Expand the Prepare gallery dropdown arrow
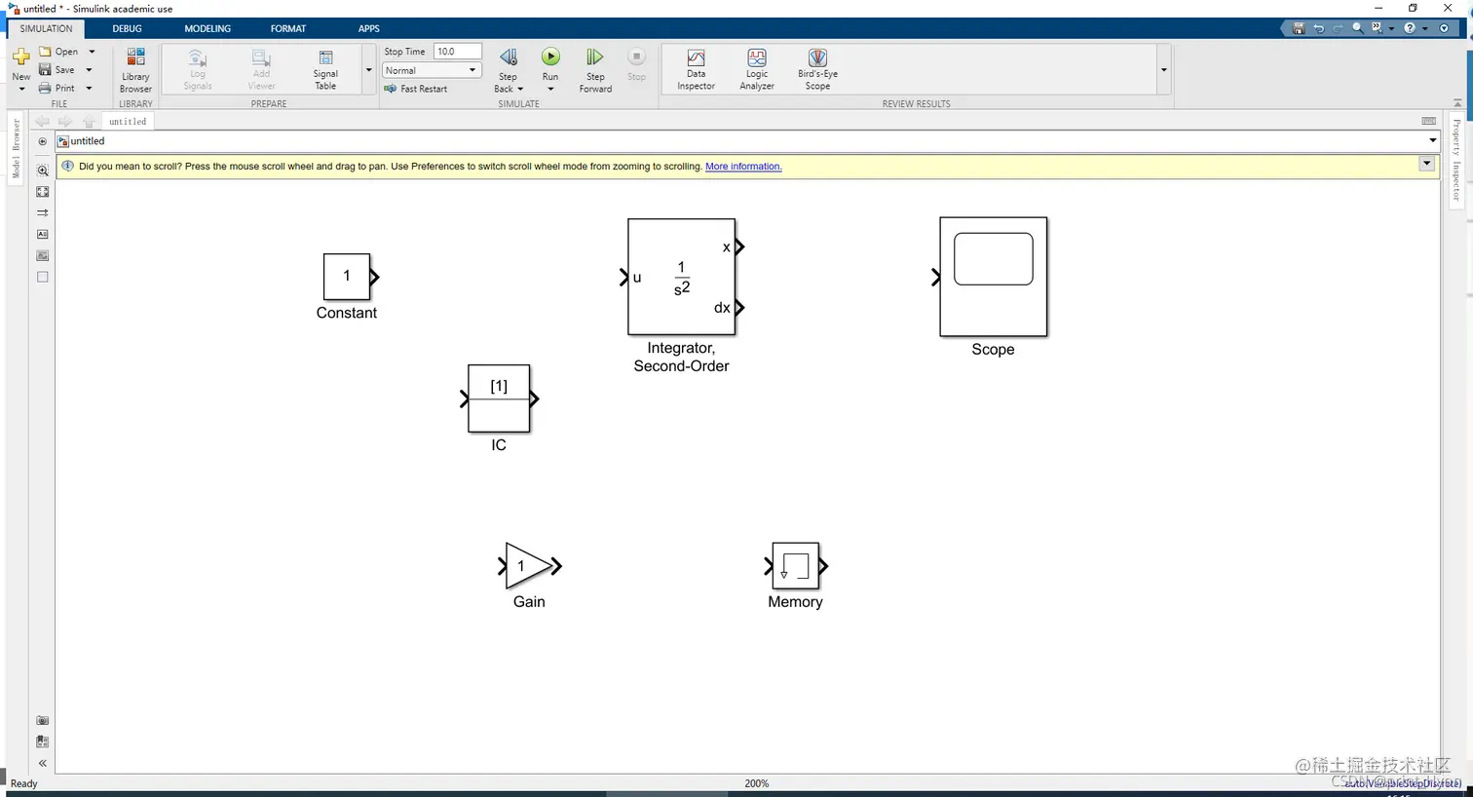The image size is (1473, 797). 368,70
